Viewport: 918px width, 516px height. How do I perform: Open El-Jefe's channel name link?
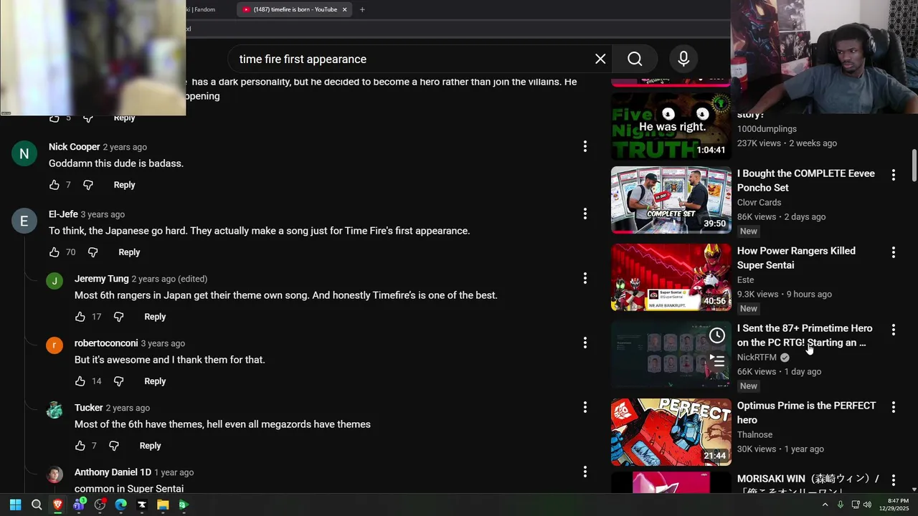63,214
